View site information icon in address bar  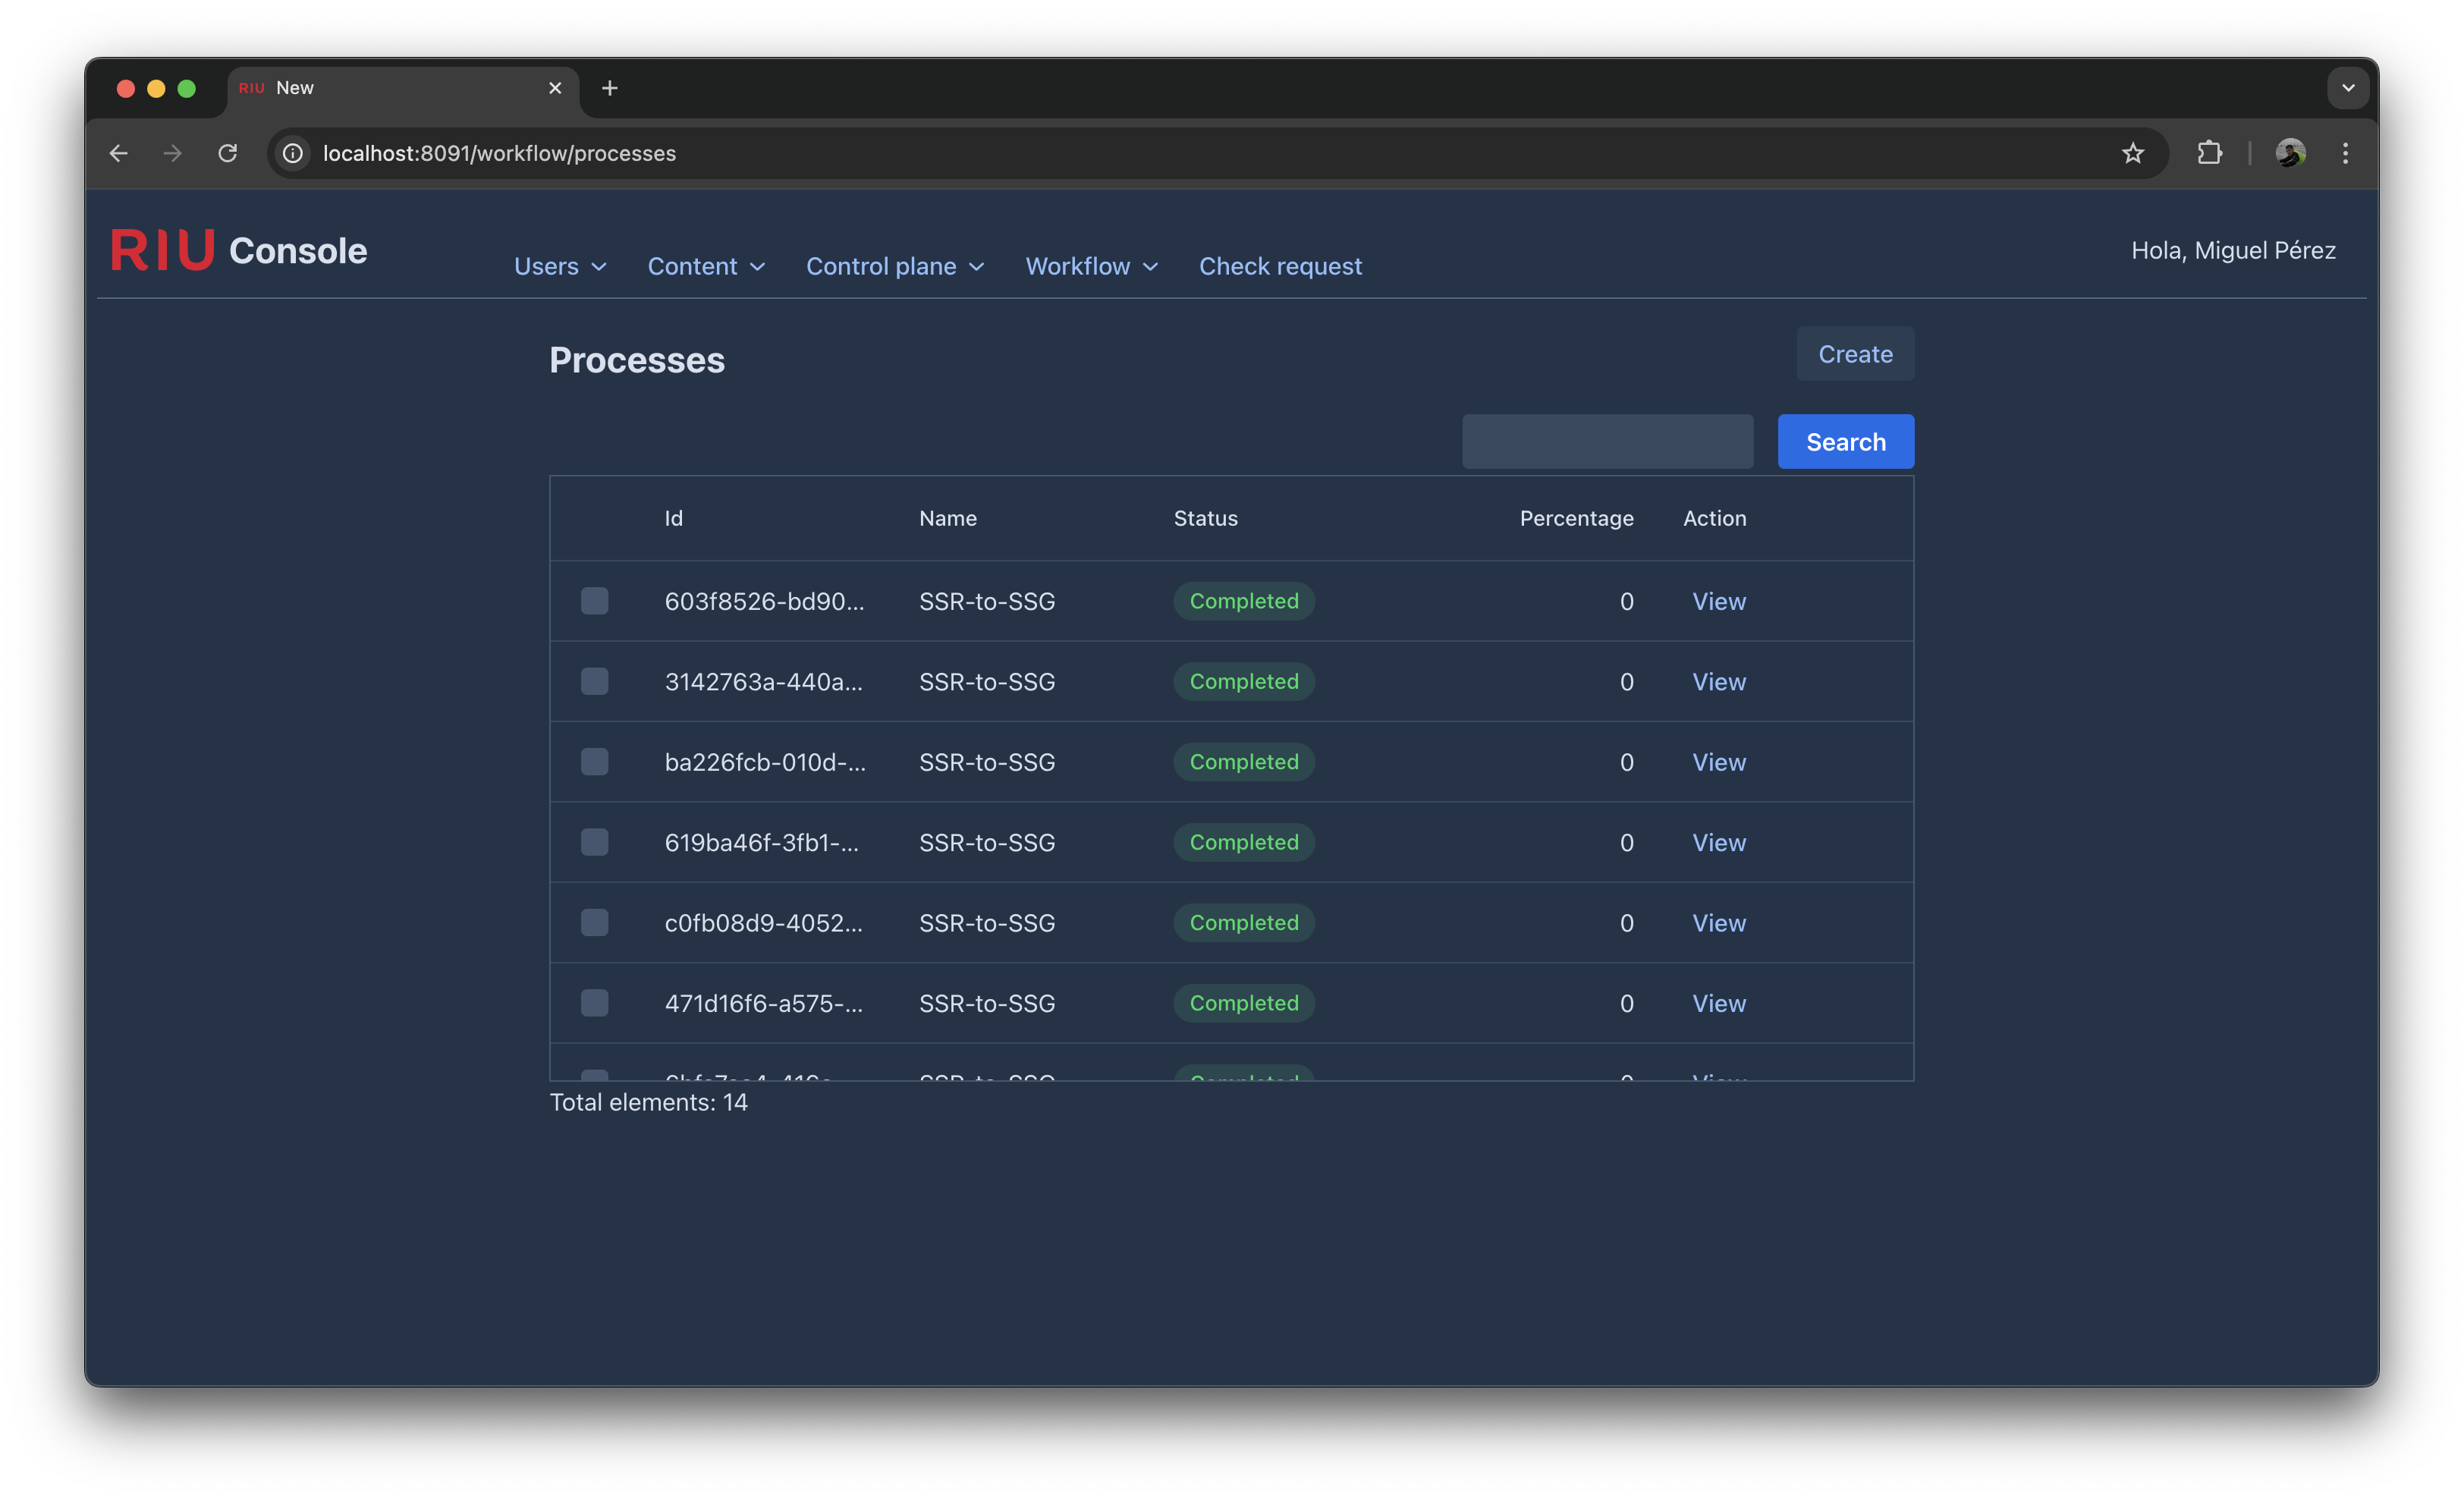coord(293,153)
